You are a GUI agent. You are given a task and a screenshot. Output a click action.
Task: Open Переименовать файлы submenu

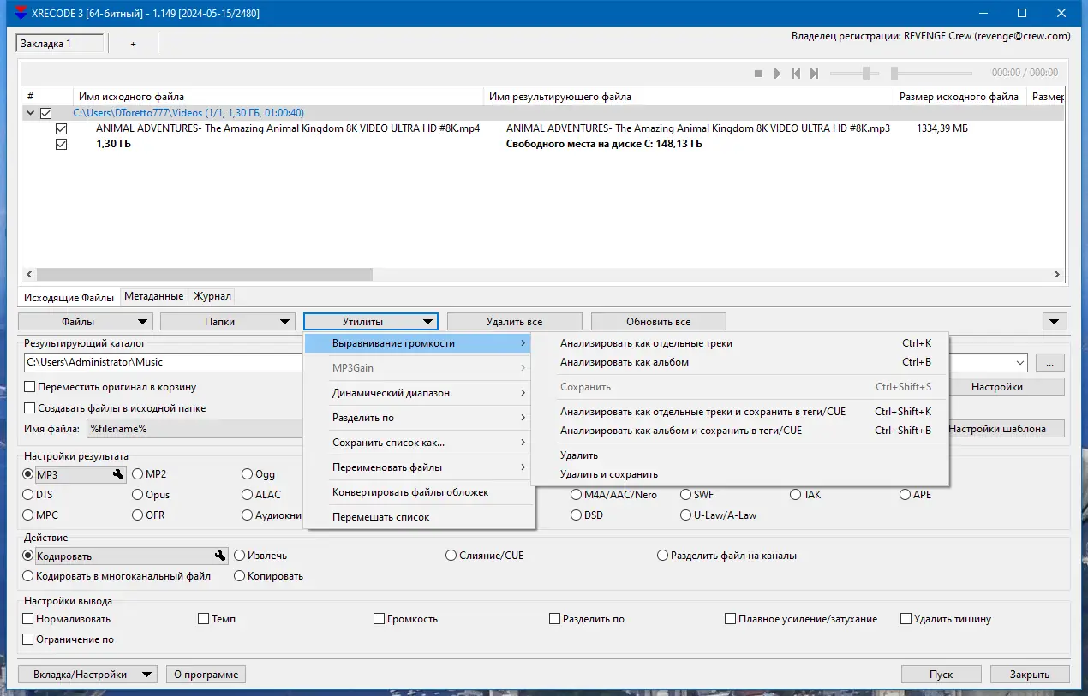[x=420, y=467]
